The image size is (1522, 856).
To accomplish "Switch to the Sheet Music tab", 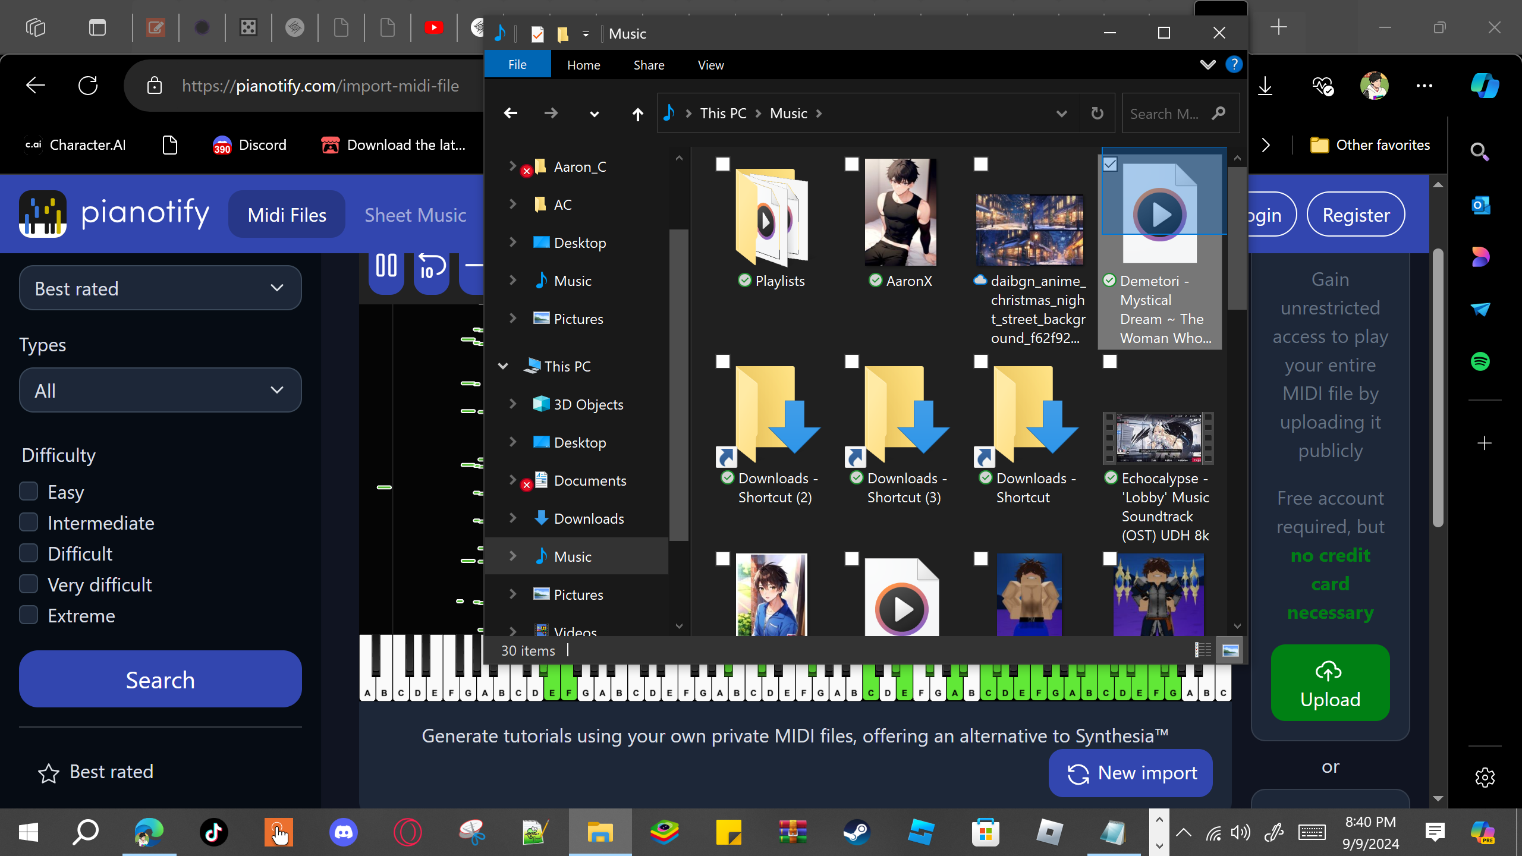I will (x=415, y=215).
